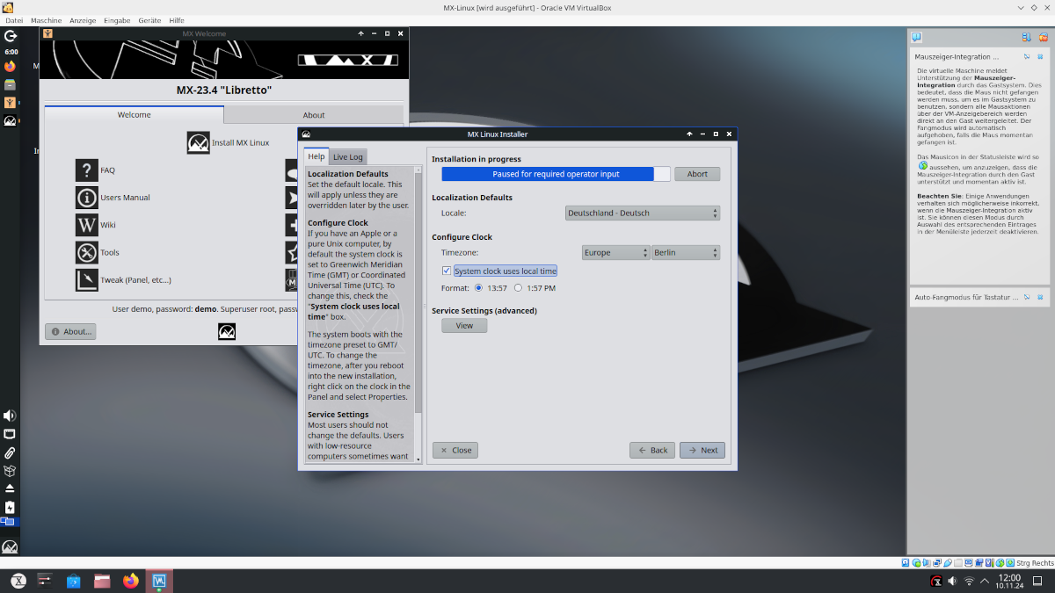Open the Berlin timezone city dropdown
1055x593 pixels.
coord(686,252)
